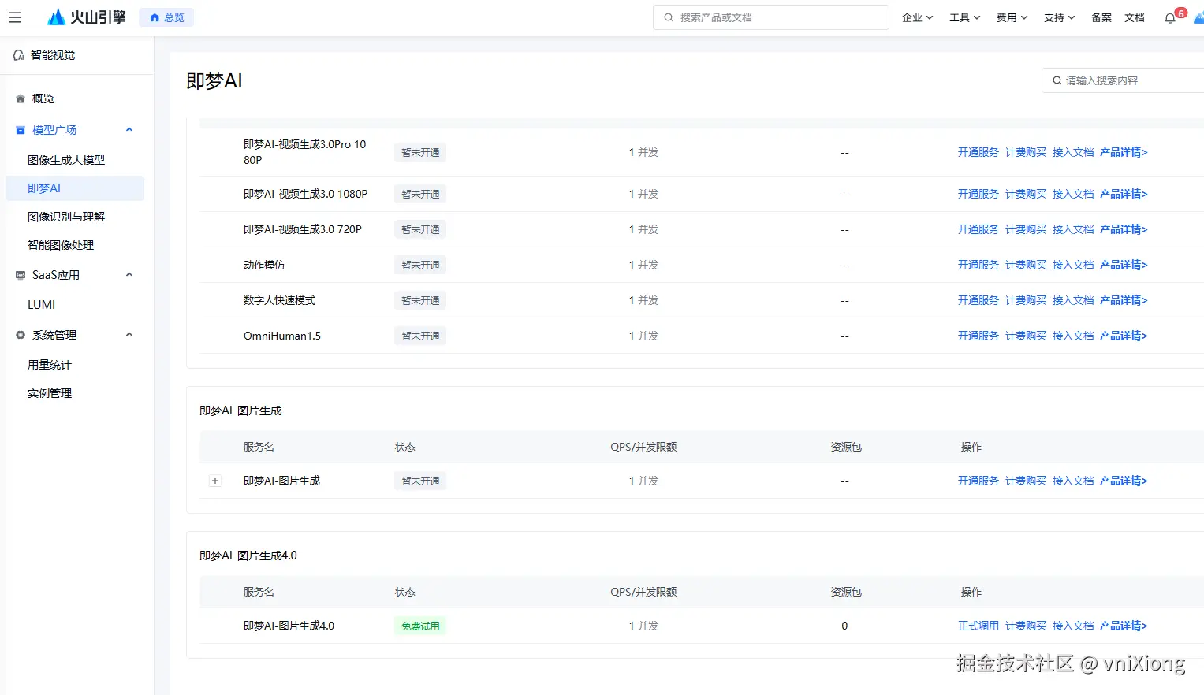Click the 即梦AI page title
1204x695 pixels.
click(214, 80)
